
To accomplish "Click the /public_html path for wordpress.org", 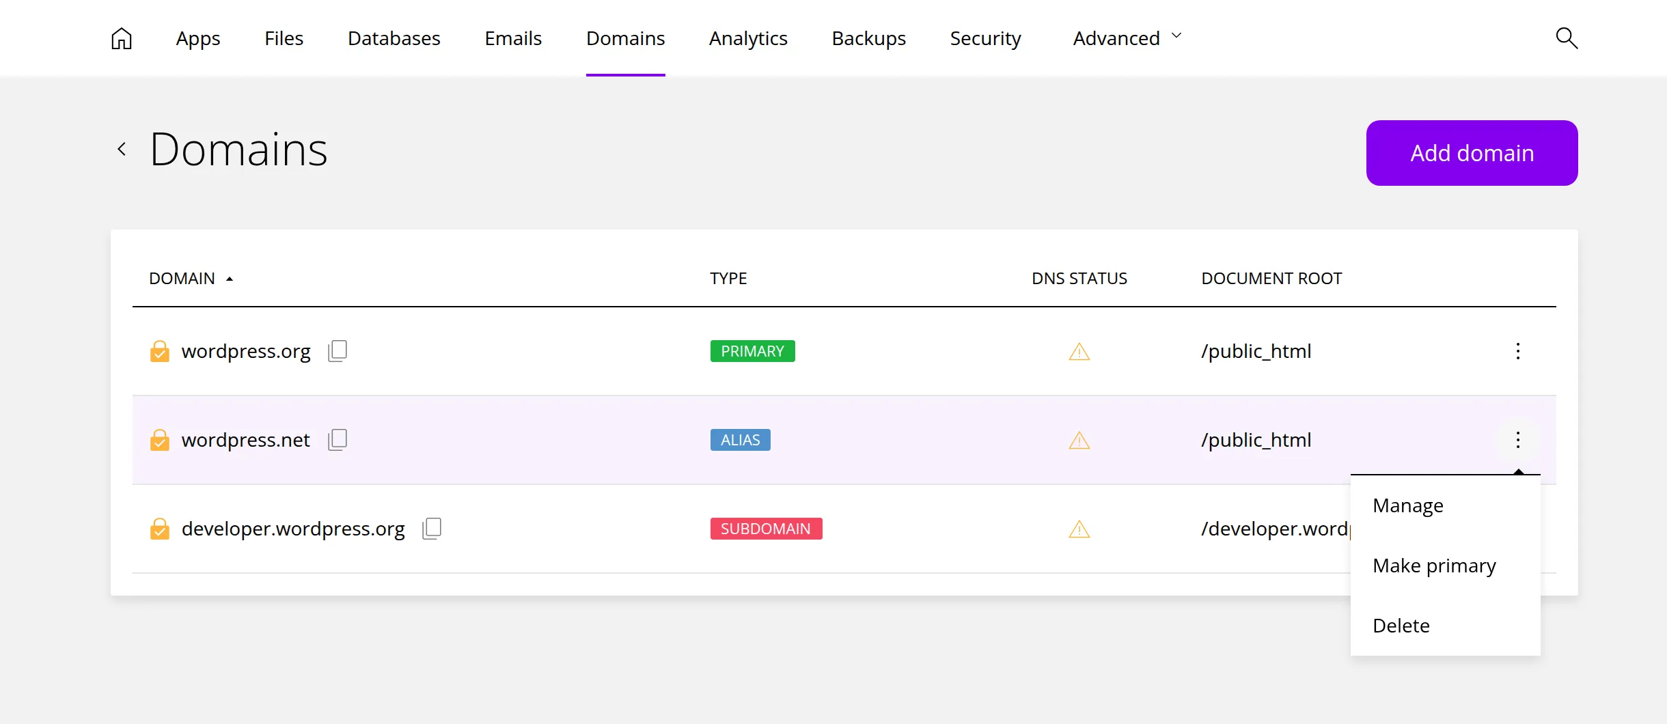I will click(x=1256, y=351).
